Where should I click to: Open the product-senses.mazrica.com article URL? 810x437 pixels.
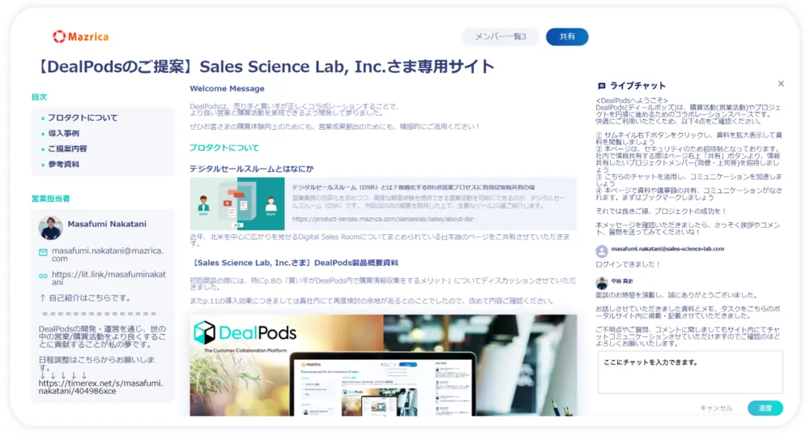[x=382, y=219]
